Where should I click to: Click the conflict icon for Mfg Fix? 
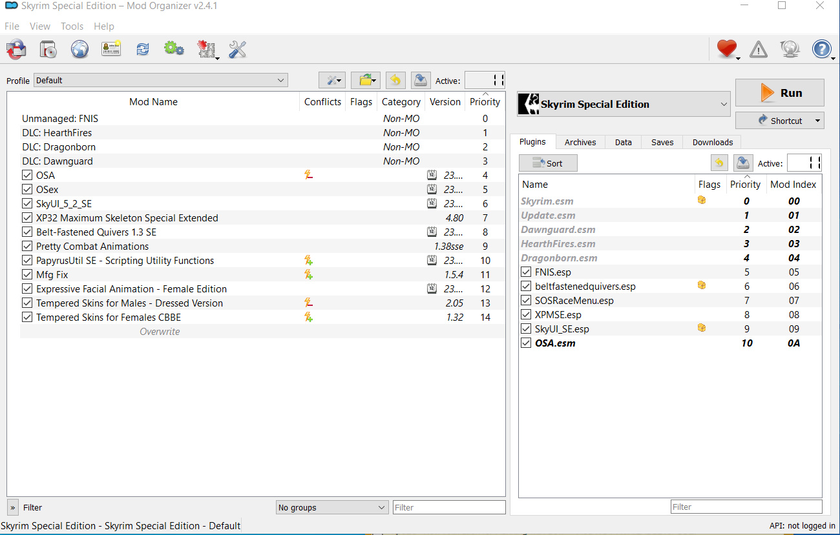point(309,274)
